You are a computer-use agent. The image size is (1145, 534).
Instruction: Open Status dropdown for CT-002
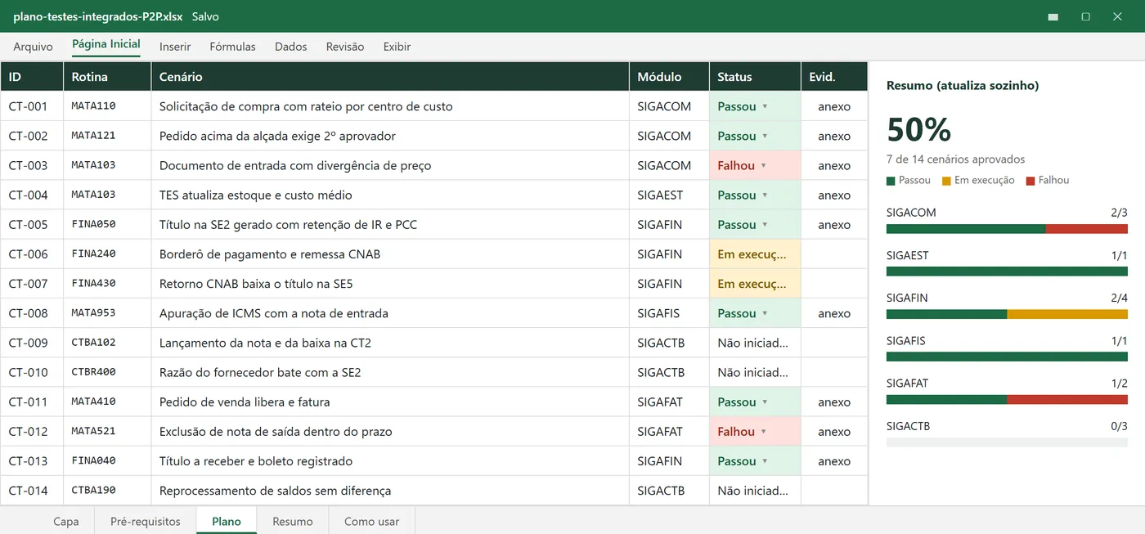[765, 136]
